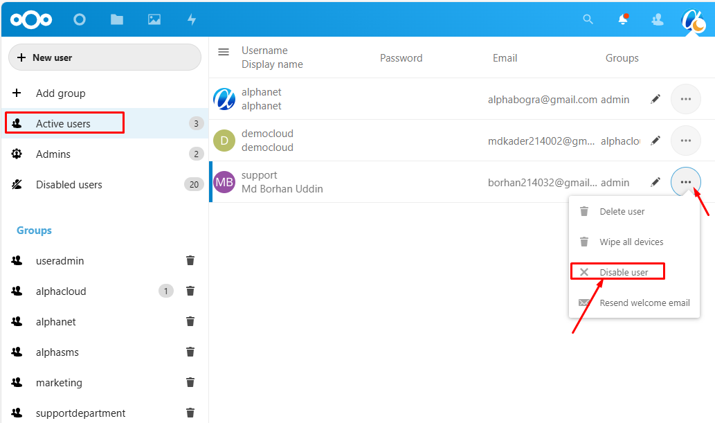
Task: Open the Activity lightning bolt icon
Action: [192, 19]
